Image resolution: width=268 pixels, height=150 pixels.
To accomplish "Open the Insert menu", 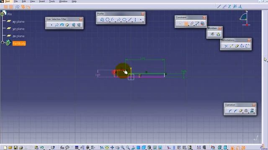I will [42, 1].
